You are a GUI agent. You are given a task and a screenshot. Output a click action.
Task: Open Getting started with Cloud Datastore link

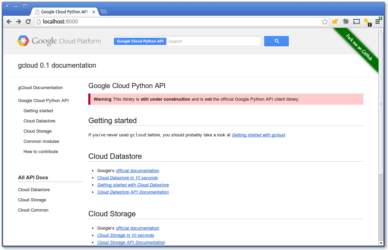coord(133,185)
